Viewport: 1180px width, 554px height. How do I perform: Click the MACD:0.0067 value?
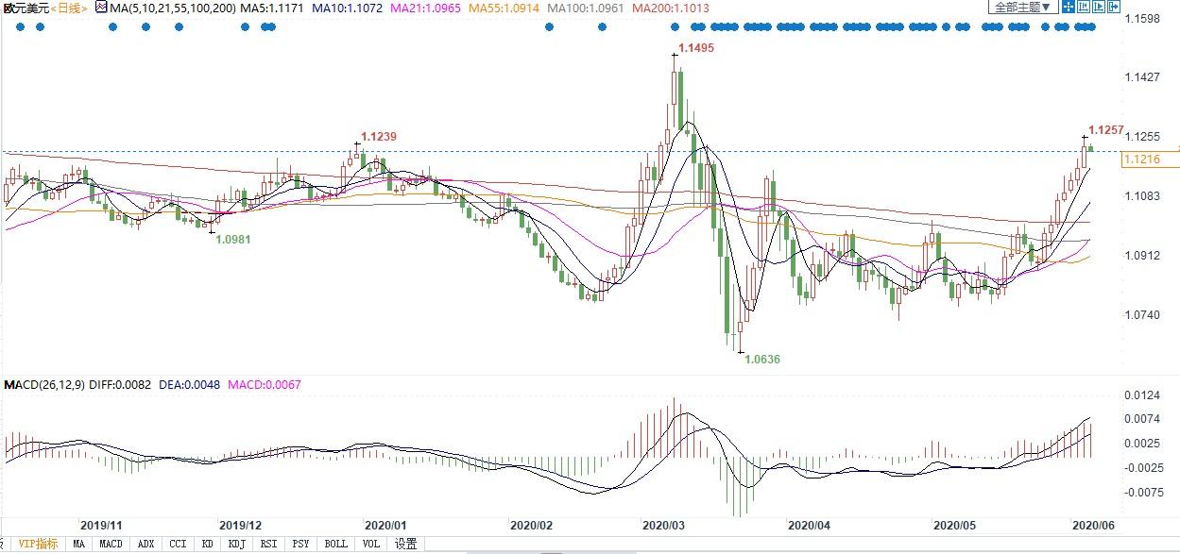264,386
